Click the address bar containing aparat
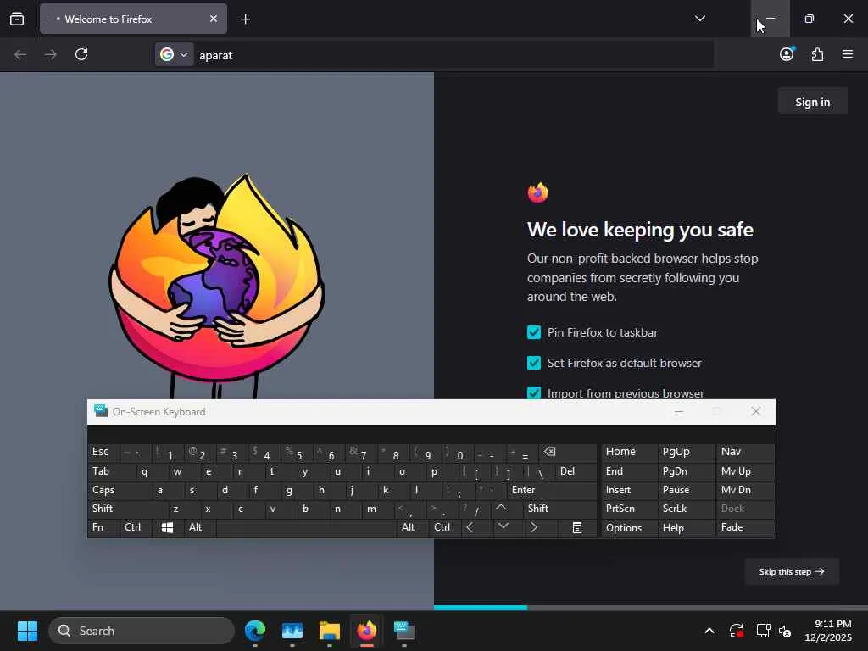The width and height of the screenshot is (868, 651). click(435, 55)
